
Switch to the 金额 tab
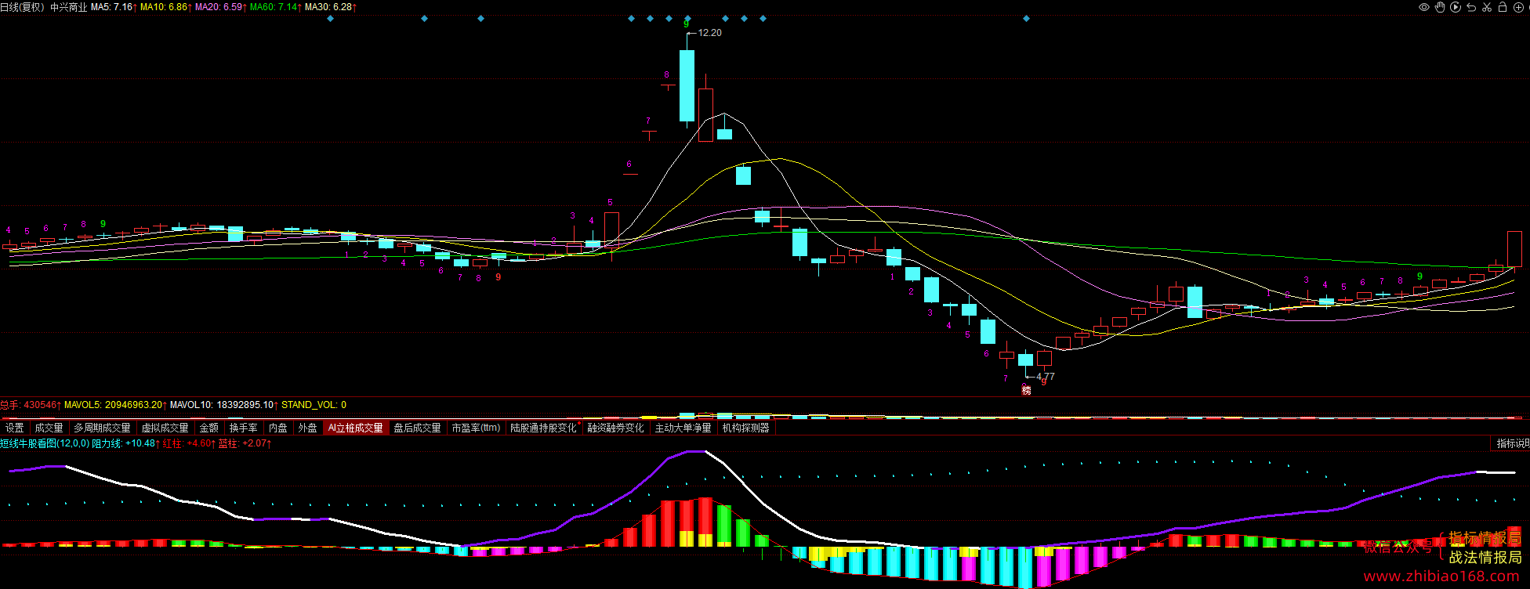[x=209, y=428]
